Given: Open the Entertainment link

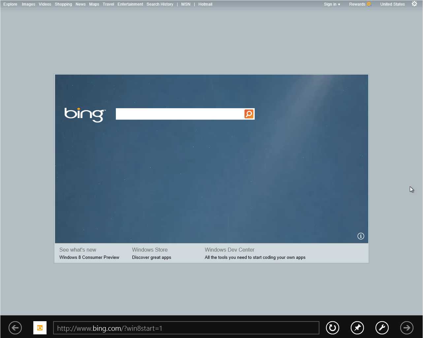Looking at the screenshot, I should pos(130,4).
